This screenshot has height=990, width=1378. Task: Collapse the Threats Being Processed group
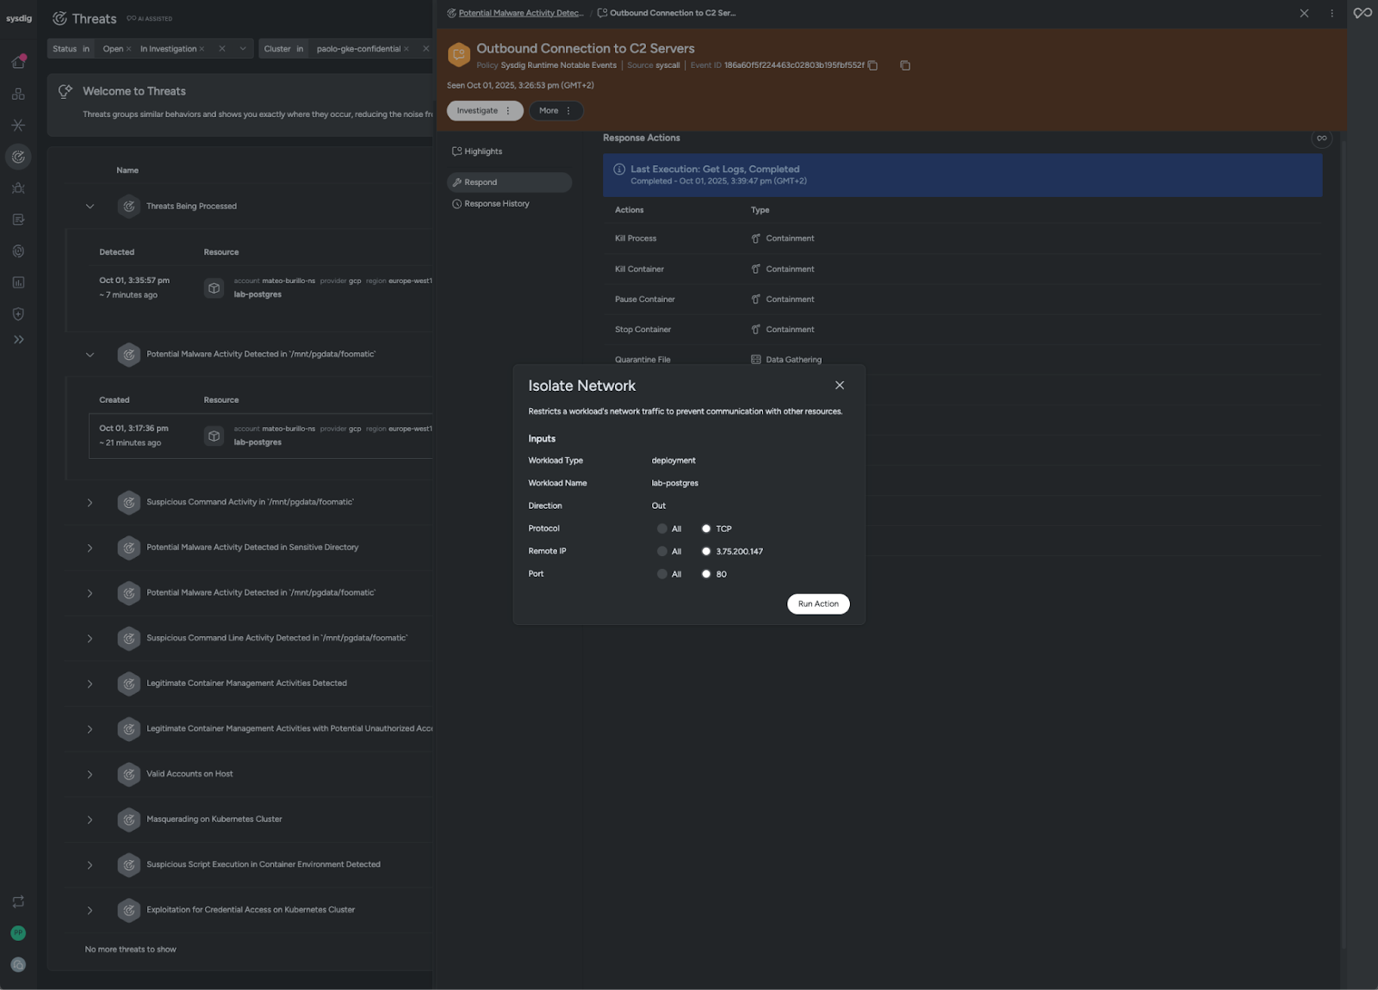(x=90, y=207)
